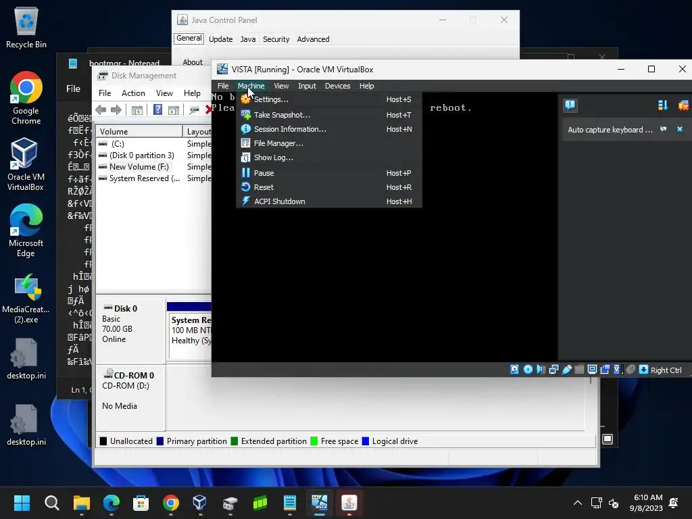
Task: Click the Auto capture keyboard notification's help icon
Action: click(x=664, y=129)
